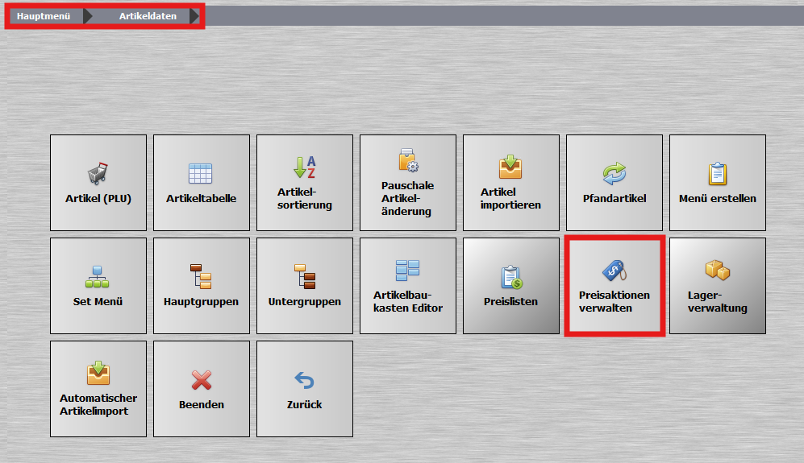The image size is (804, 463).
Task: Open the Pfandartikel tile
Action: click(614, 183)
